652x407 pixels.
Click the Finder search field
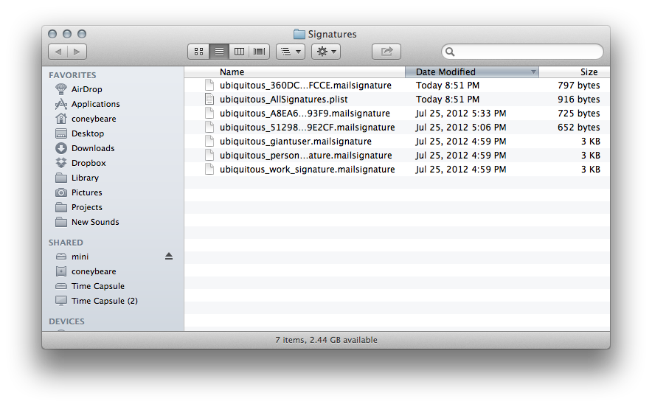[524, 52]
